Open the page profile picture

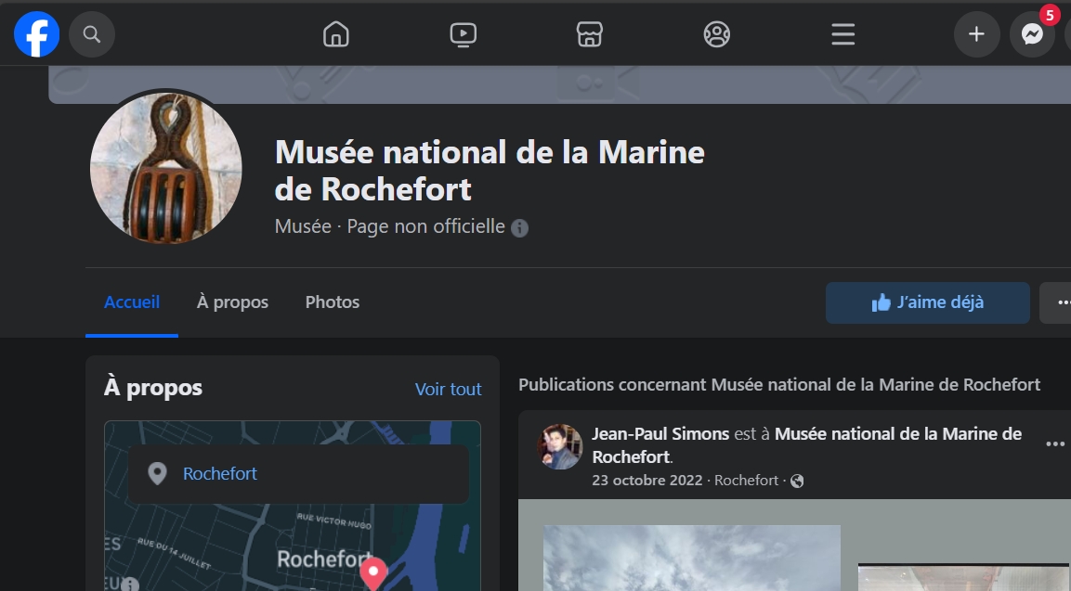166,168
